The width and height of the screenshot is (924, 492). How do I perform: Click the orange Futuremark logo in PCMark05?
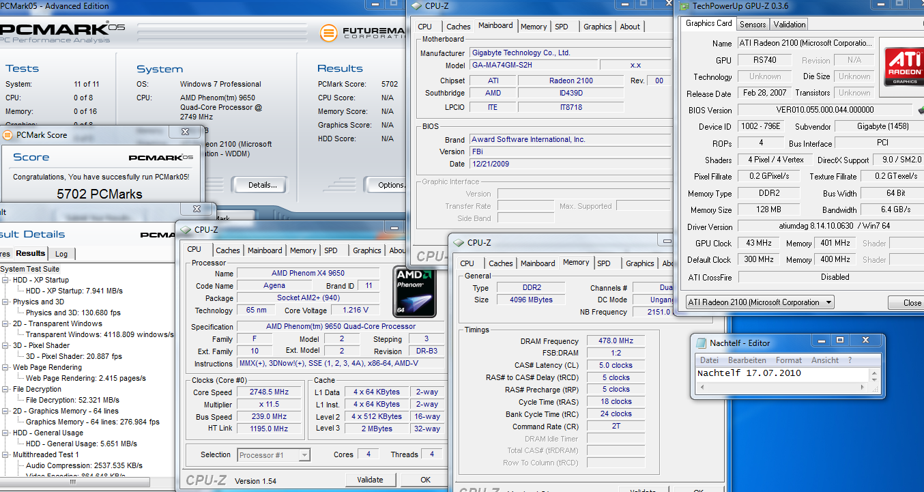tap(329, 33)
